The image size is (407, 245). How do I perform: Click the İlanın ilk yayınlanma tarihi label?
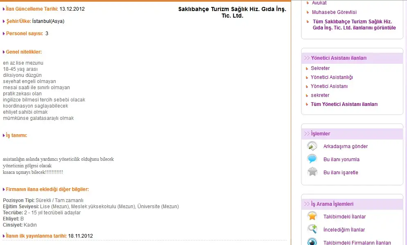point(36,236)
